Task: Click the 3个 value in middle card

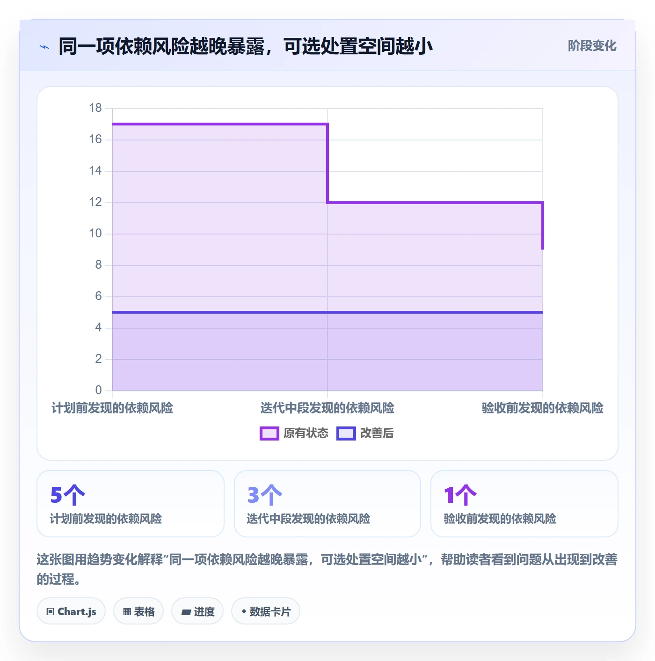Action: click(x=265, y=495)
